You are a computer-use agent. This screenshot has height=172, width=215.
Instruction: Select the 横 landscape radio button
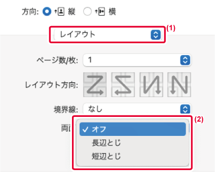87,11
